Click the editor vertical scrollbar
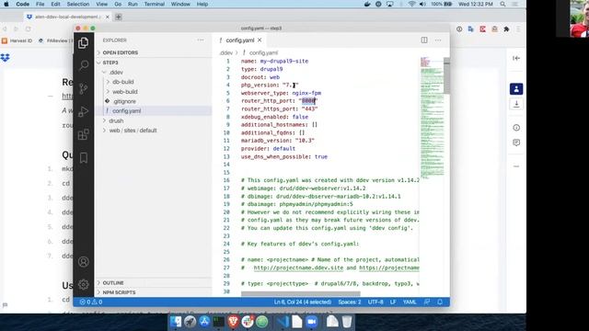This screenshot has height=331, width=589. coord(446,75)
